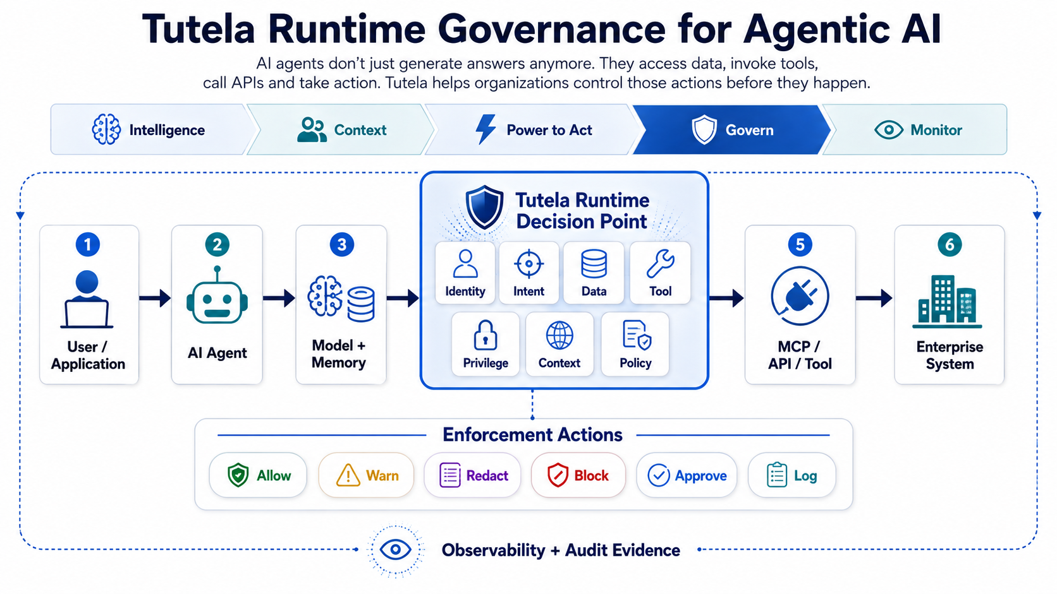Click the Policy document shield icon

coord(637,335)
